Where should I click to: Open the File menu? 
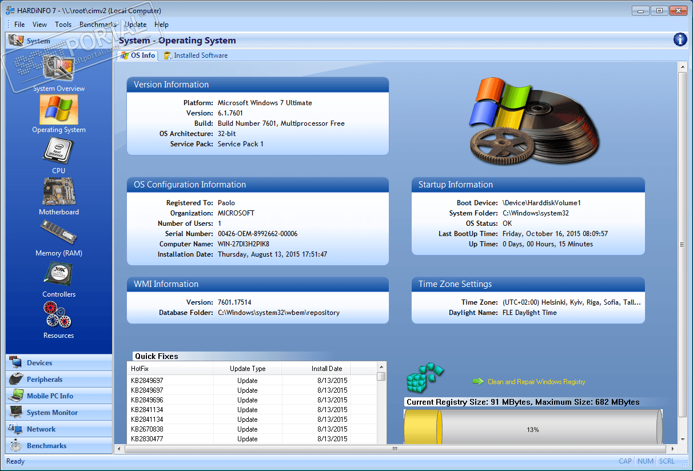[x=19, y=25]
